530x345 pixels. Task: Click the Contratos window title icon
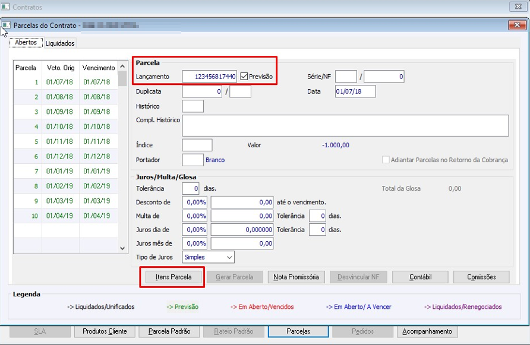coord(5,7)
